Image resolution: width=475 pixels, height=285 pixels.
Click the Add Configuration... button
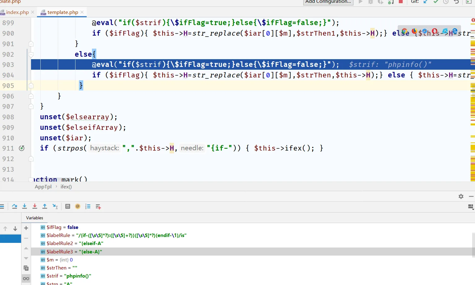pyautogui.click(x=328, y=2)
